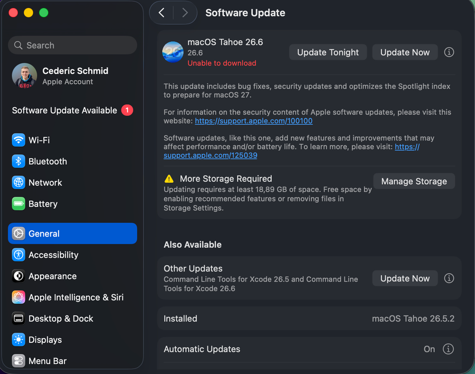Screen dimensions: 475x374
Task: Click the Automatic Updates label
Action: (202, 349)
